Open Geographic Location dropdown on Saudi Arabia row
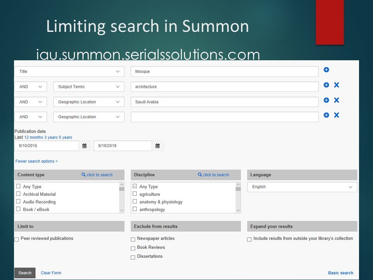This screenshot has width=373, height=280. click(x=89, y=102)
